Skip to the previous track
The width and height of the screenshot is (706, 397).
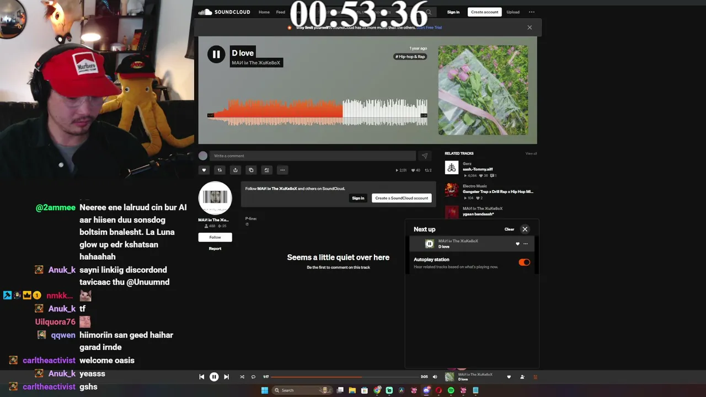point(202,377)
